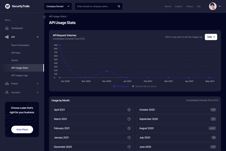Open the Company Domain dropdown

click(58, 6)
